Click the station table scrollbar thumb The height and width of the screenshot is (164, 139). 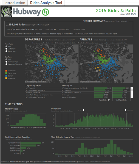pos(132,90)
